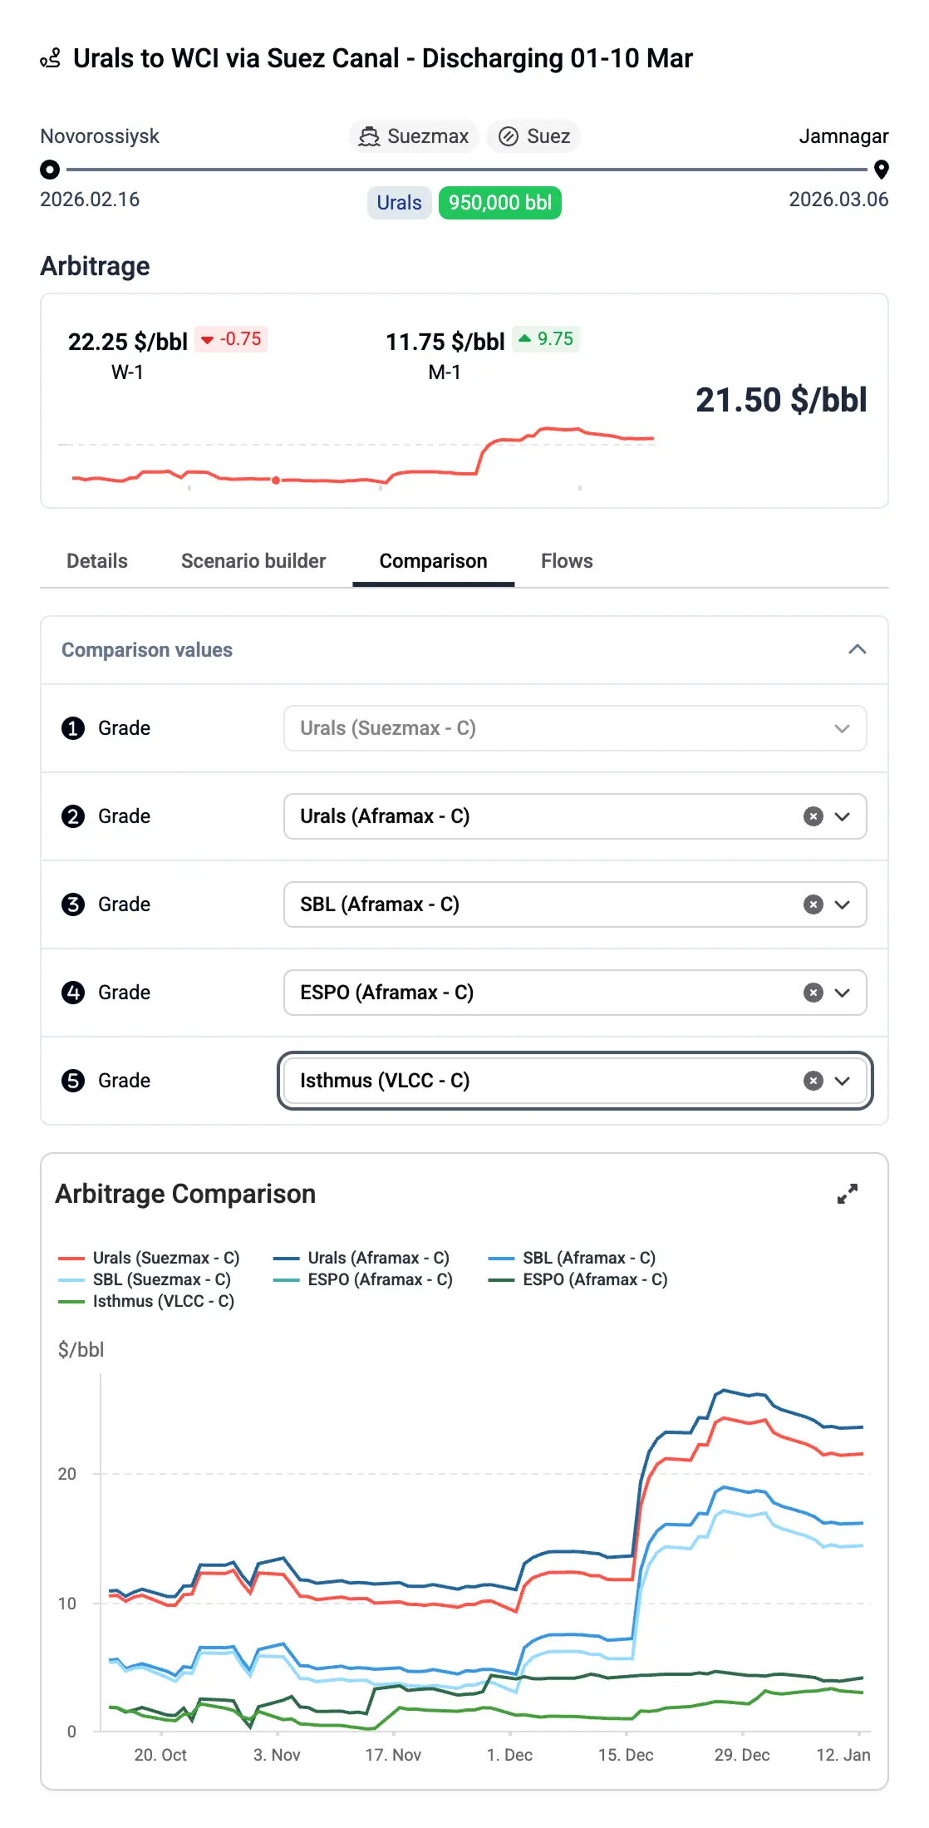Click the green up arrow next to 9.75
Viewport: 929px width, 1828px height.
(524, 338)
